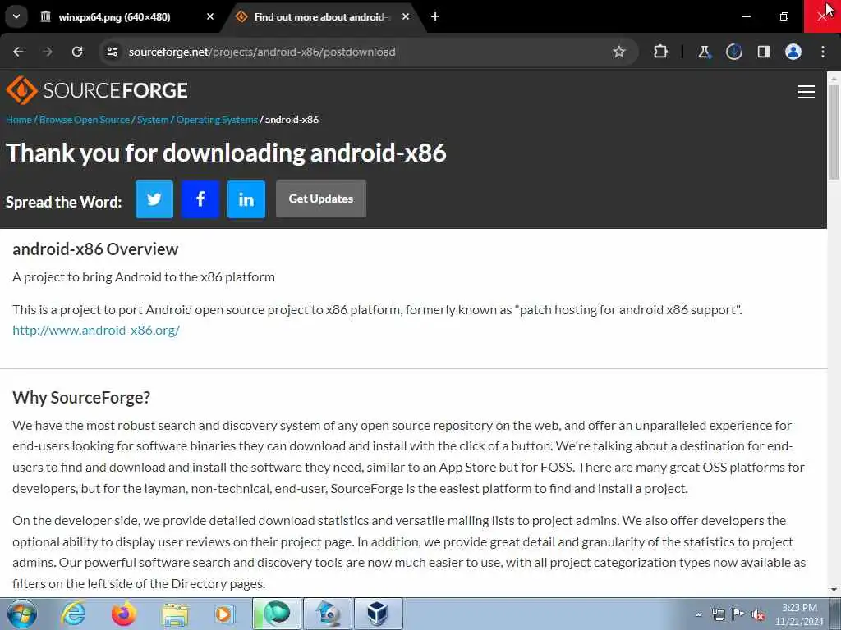Click the android-x86 breadcrumb text
The image size is (841, 630).
pyautogui.click(x=292, y=120)
